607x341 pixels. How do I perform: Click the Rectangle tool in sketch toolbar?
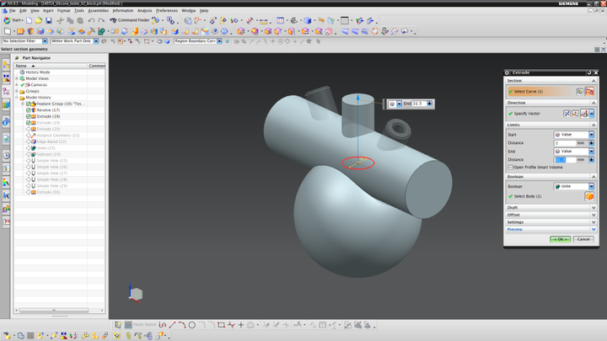(x=221, y=325)
